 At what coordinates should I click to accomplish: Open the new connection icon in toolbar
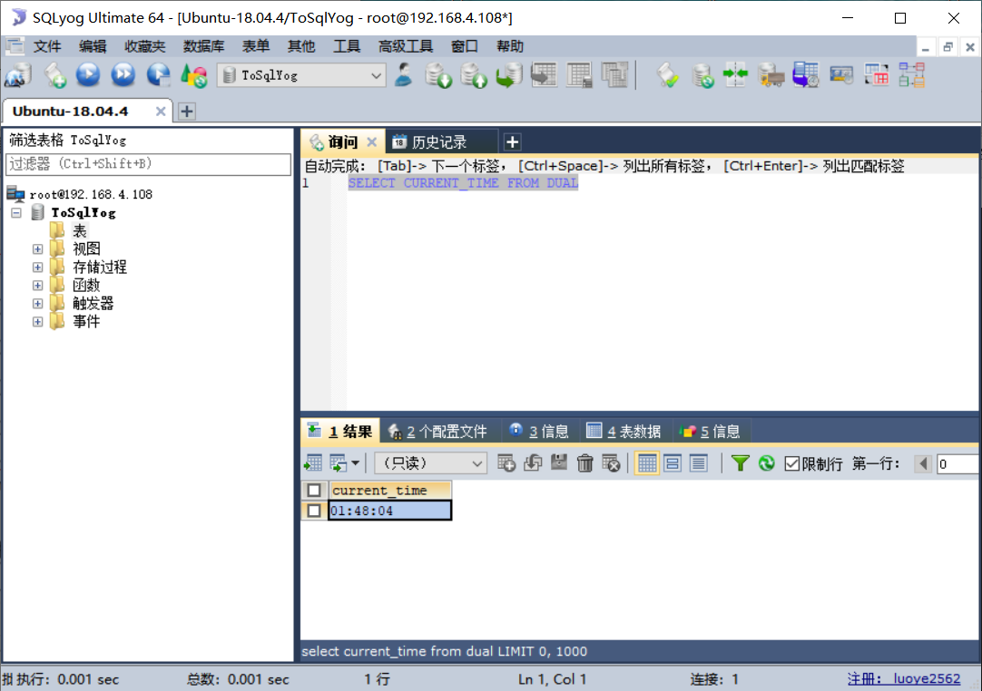pos(18,76)
